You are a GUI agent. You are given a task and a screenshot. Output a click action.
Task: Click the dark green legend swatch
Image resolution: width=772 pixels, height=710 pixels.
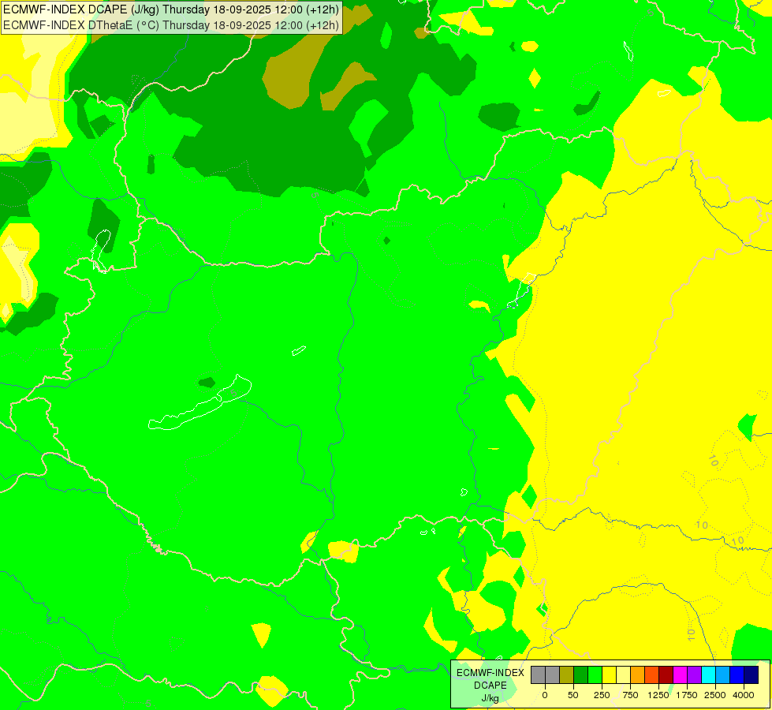click(x=581, y=675)
